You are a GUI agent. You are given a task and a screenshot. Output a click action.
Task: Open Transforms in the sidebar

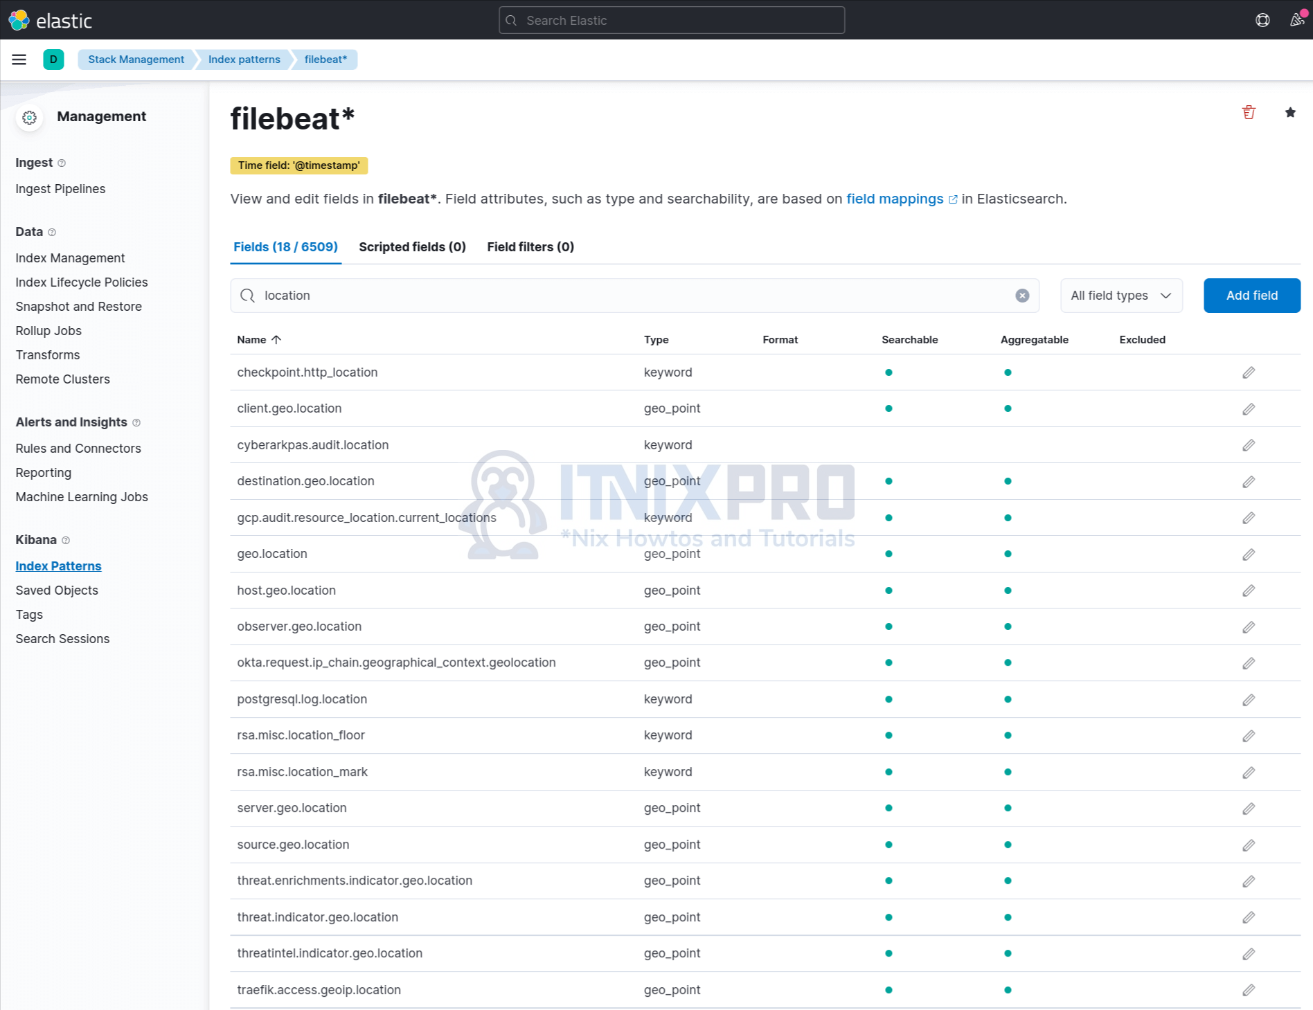pos(48,355)
